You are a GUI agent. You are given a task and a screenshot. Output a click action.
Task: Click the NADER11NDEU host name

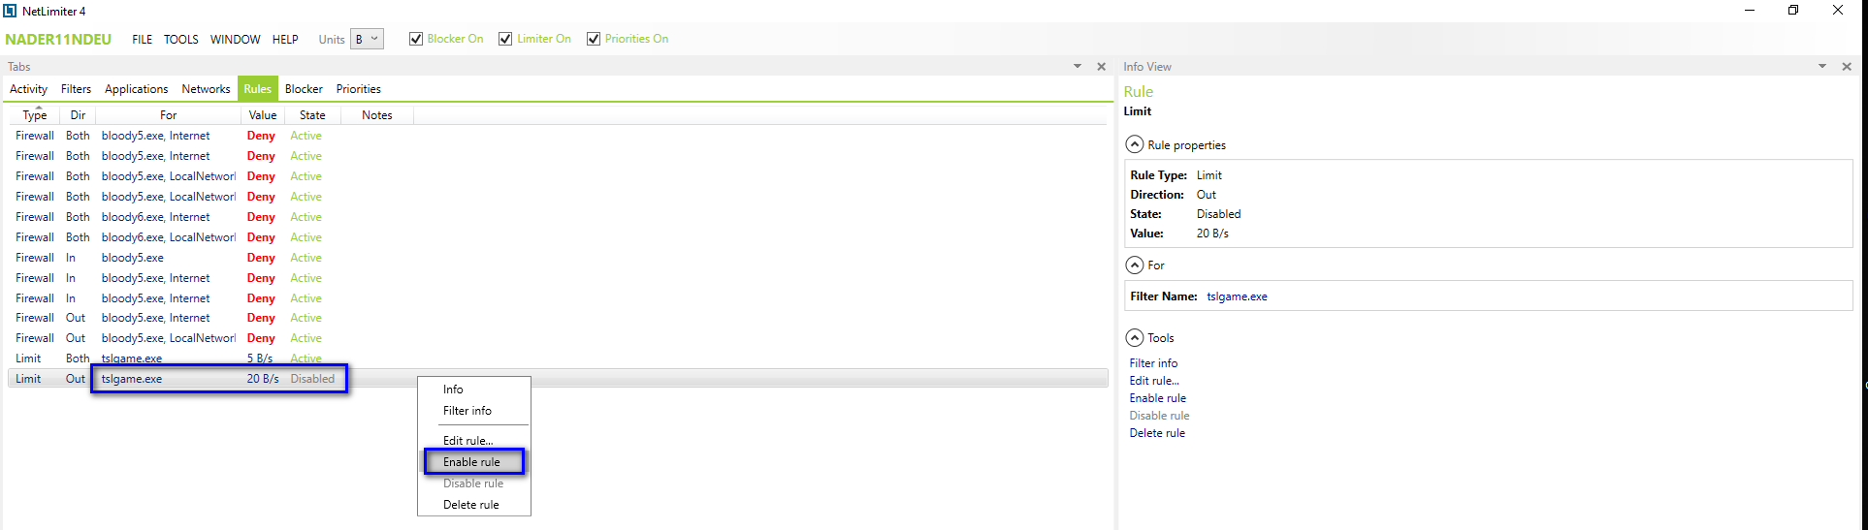(58, 40)
